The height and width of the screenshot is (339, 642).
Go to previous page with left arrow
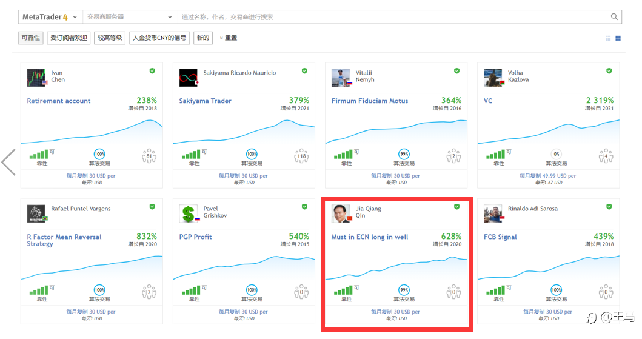[x=8, y=162]
